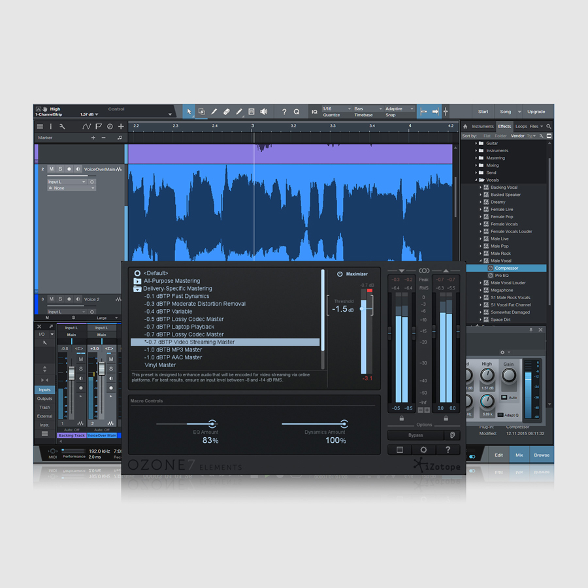Click the Upgrade button
Screen dimensions: 588x588
[x=536, y=112]
